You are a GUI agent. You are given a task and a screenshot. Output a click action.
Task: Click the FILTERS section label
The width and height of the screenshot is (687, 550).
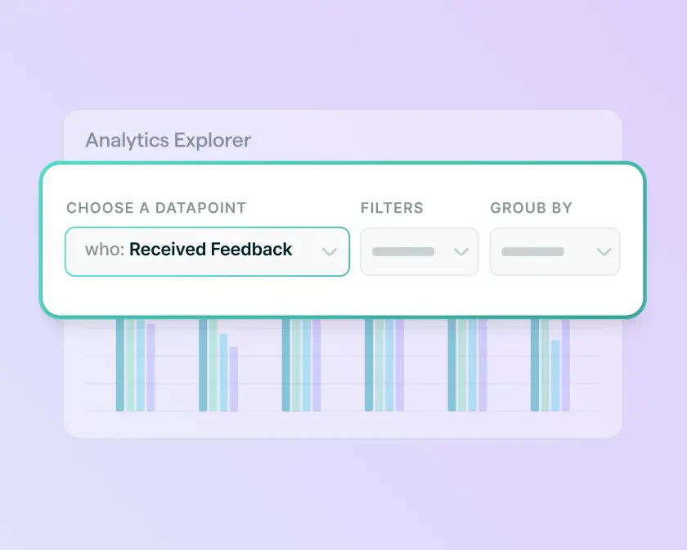[x=392, y=208]
